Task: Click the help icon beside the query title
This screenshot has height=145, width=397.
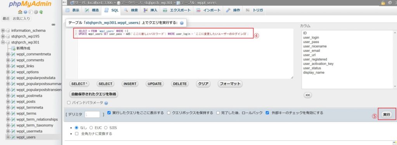Action: pyautogui.click(x=181, y=23)
